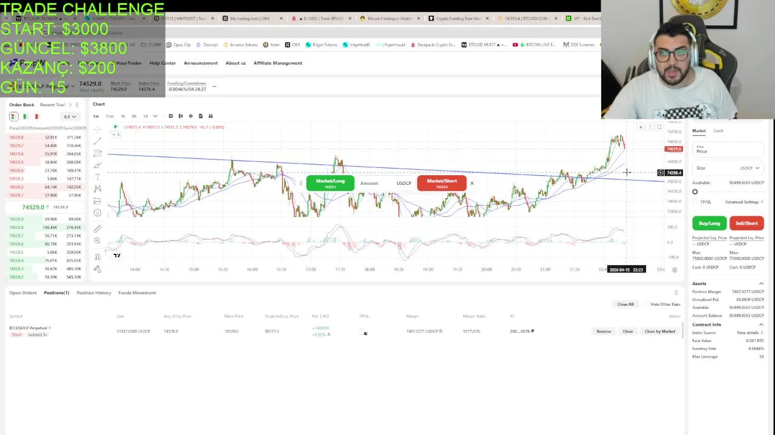The height and width of the screenshot is (435, 775).
Task: Open the emoji sticker tool
Action: point(97,212)
